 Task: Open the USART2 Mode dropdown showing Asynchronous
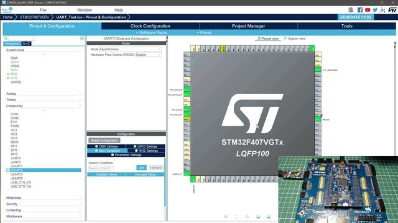[x=130, y=49]
